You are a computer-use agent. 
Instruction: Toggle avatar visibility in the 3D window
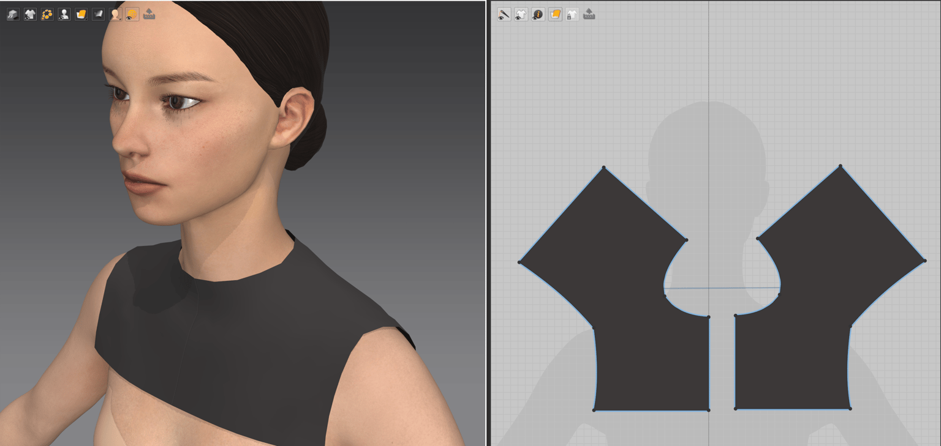tap(64, 14)
